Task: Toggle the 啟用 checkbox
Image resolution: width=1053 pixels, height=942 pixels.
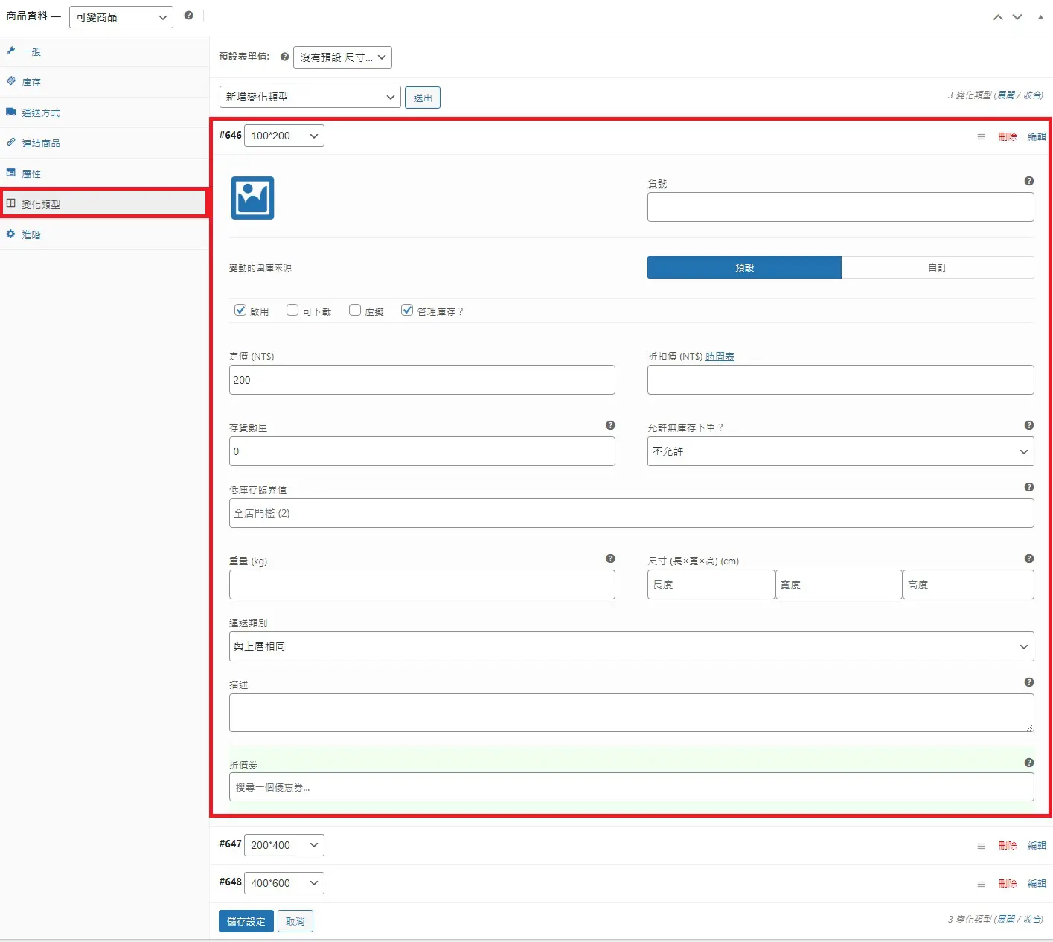Action: coord(240,311)
